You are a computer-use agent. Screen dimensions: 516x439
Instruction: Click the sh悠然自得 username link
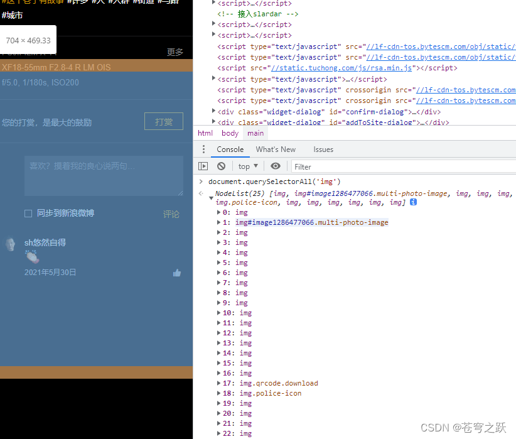(x=45, y=242)
